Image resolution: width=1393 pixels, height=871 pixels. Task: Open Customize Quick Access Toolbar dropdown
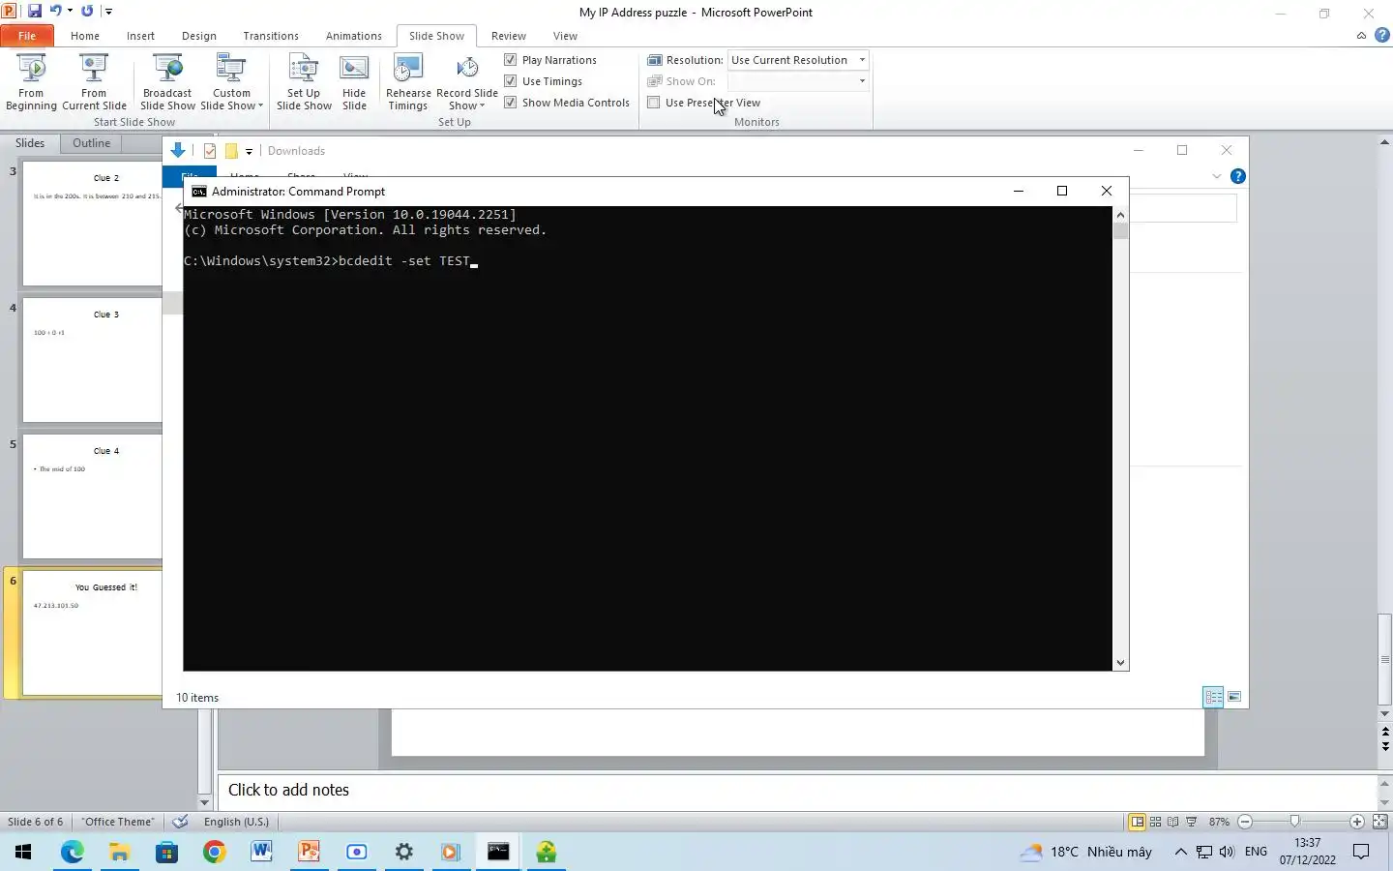(x=108, y=12)
